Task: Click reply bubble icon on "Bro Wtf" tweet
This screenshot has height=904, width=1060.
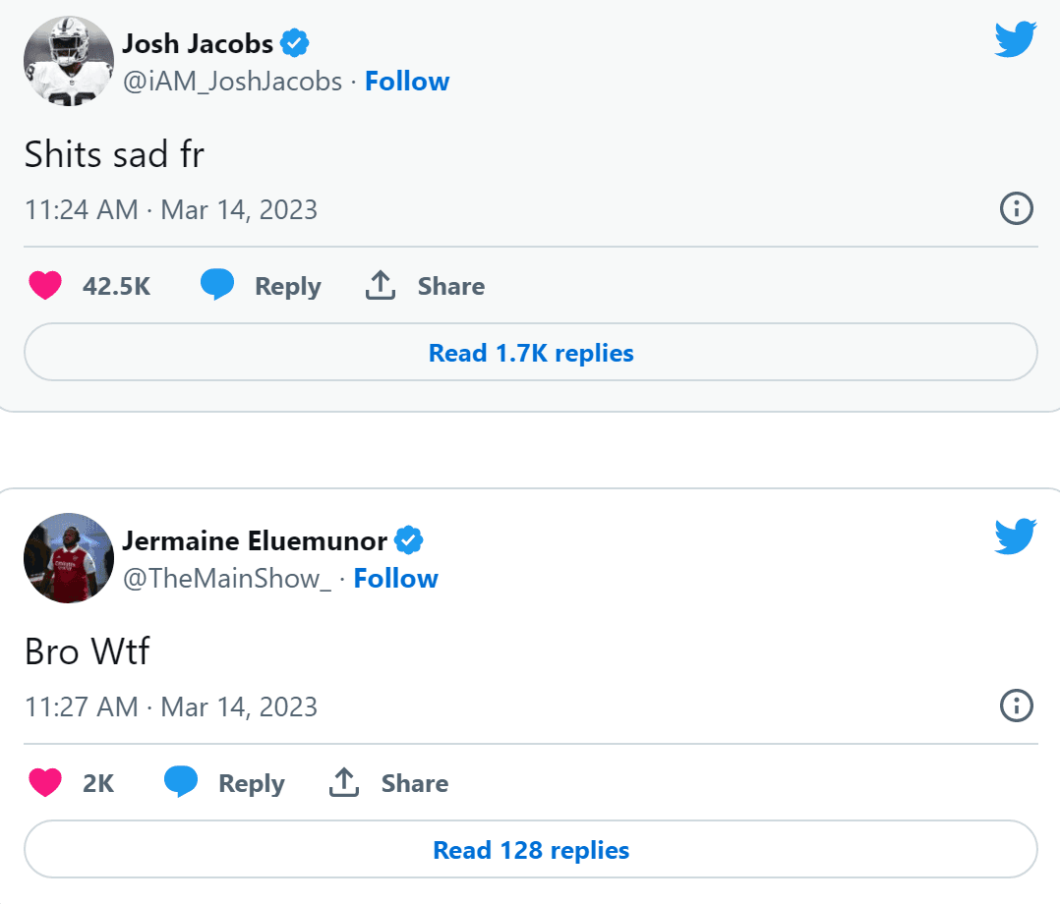Action: [x=181, y=783]
